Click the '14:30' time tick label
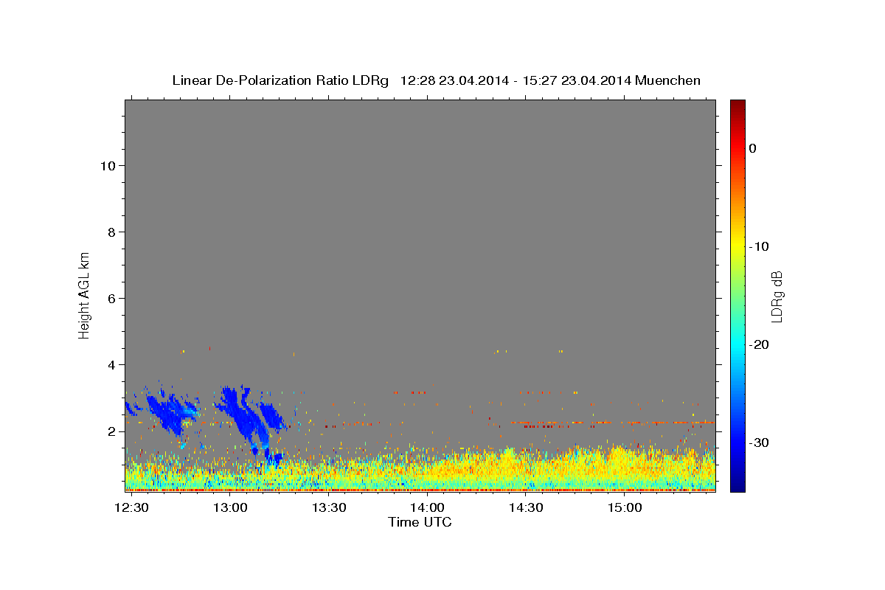Viewport: 885px width, 590px height. coord(526,508)
